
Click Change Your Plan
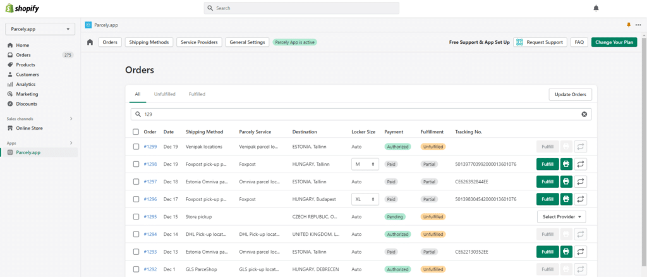point(614,42)
